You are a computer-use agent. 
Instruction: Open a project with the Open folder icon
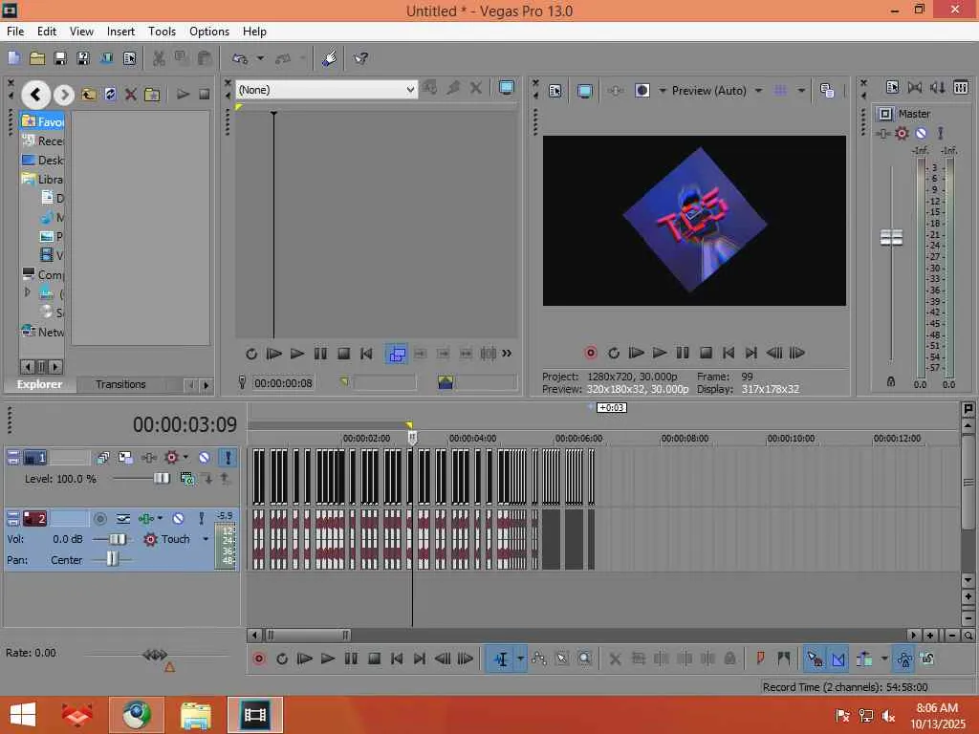(37, 58)
